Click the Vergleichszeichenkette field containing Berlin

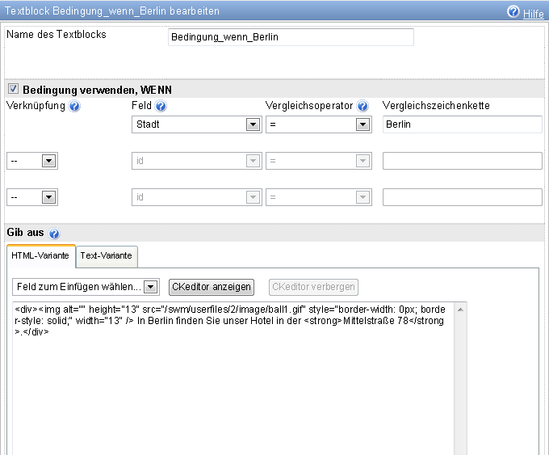click(x=462, y=124)
